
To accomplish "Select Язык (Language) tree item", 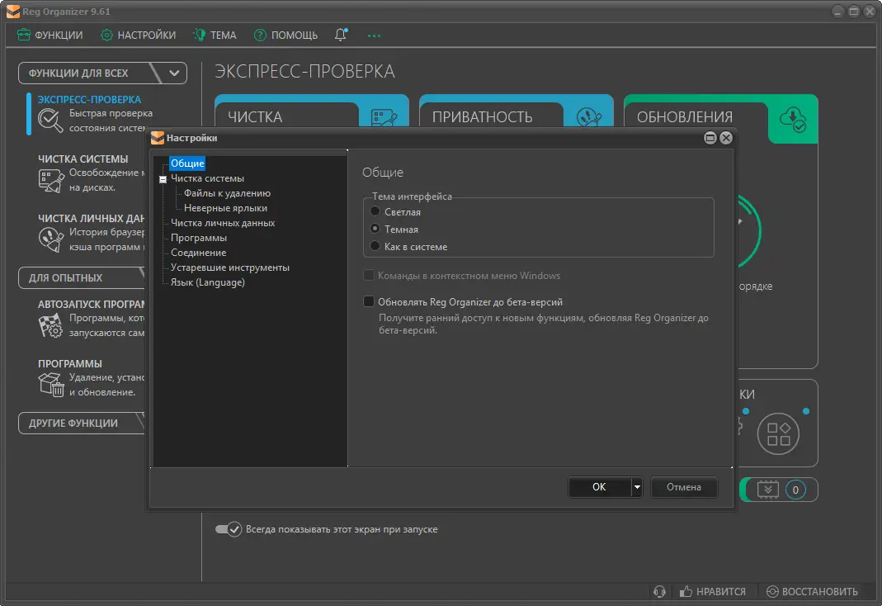I will click(x=208, y=282).
